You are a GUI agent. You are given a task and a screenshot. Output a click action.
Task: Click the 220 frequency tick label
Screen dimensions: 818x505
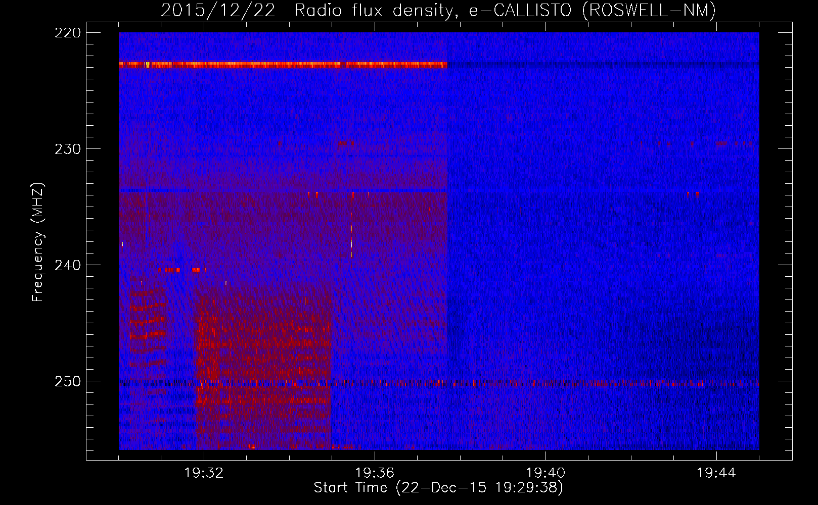pyautogui.click(x=67, y=33)
